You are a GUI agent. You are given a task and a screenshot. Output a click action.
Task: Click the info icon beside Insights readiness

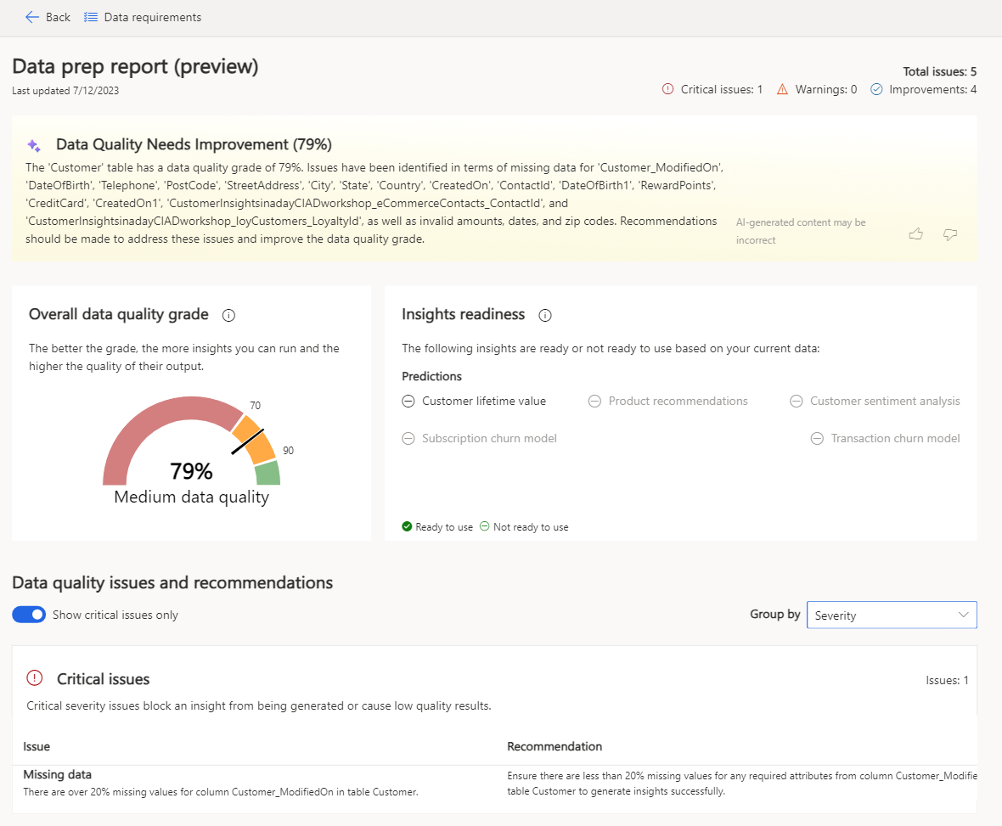click(x=544, y=315)
